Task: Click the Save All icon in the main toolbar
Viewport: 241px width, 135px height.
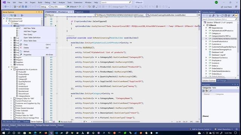Action: pos(26,7)
